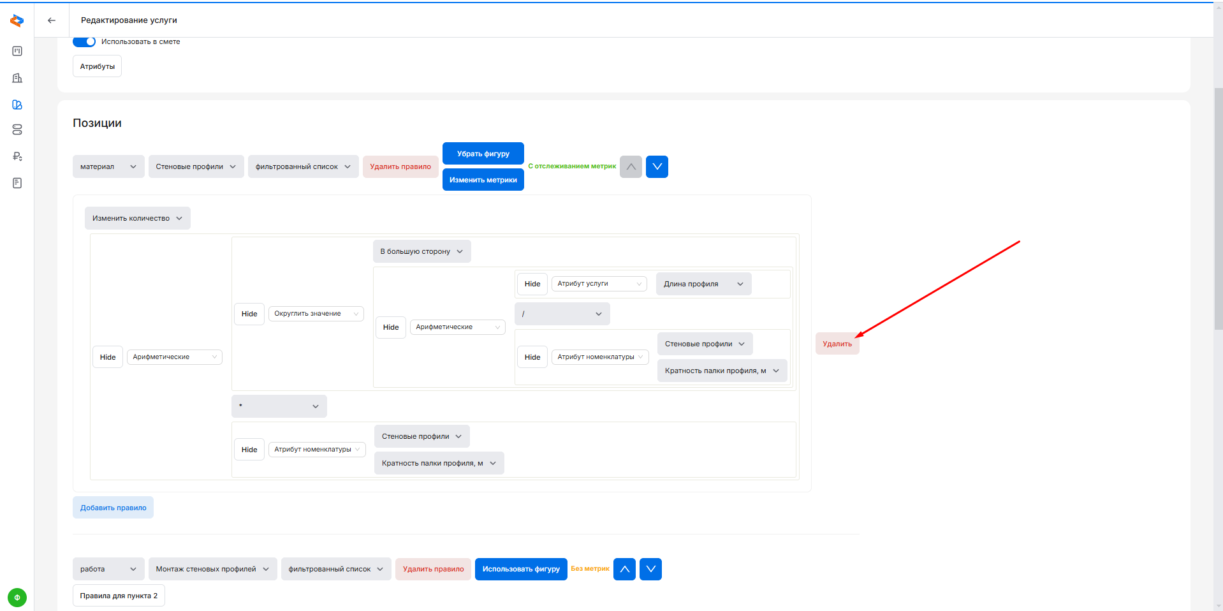Click the green user avatar

pyautogui.click(x=17, y=598)
